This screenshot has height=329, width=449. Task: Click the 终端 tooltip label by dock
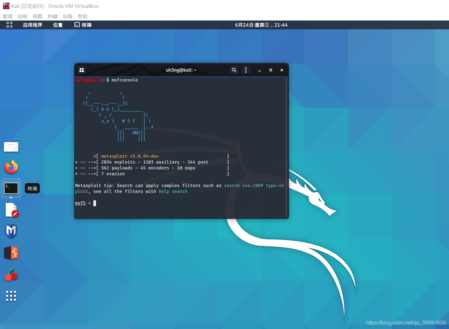[32, 188]
